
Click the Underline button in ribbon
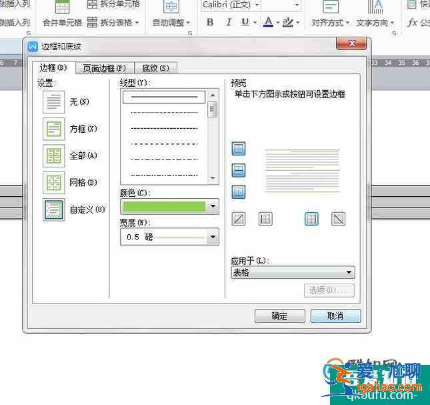[245, 22]
